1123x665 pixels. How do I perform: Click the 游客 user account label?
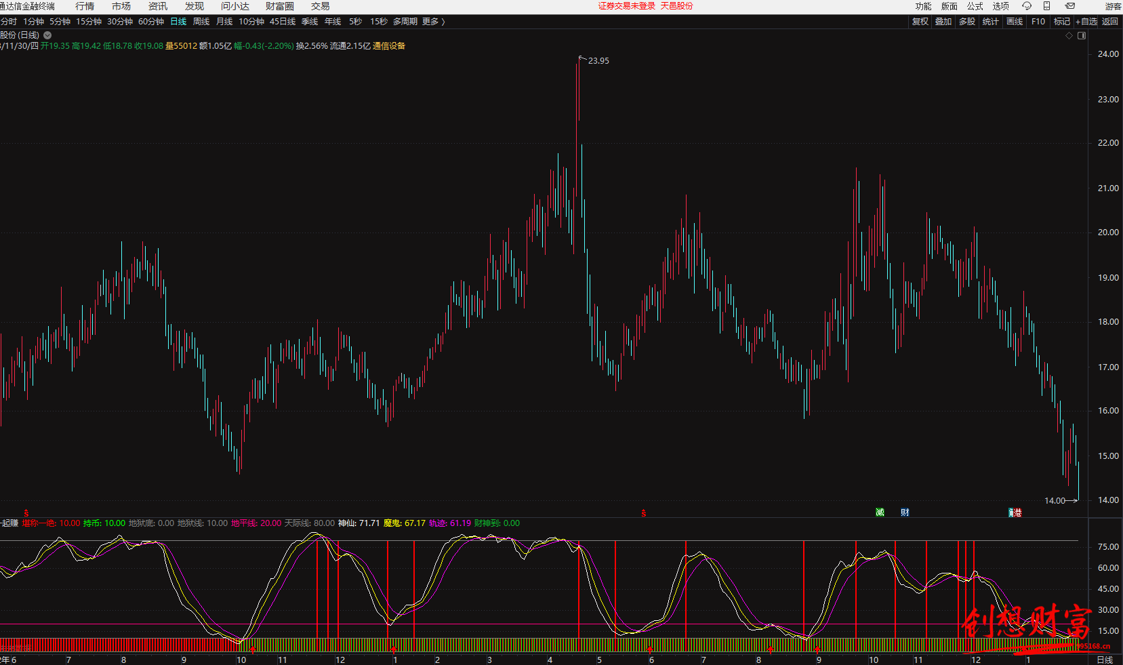pyautogui.click(x=1114, y=6)
